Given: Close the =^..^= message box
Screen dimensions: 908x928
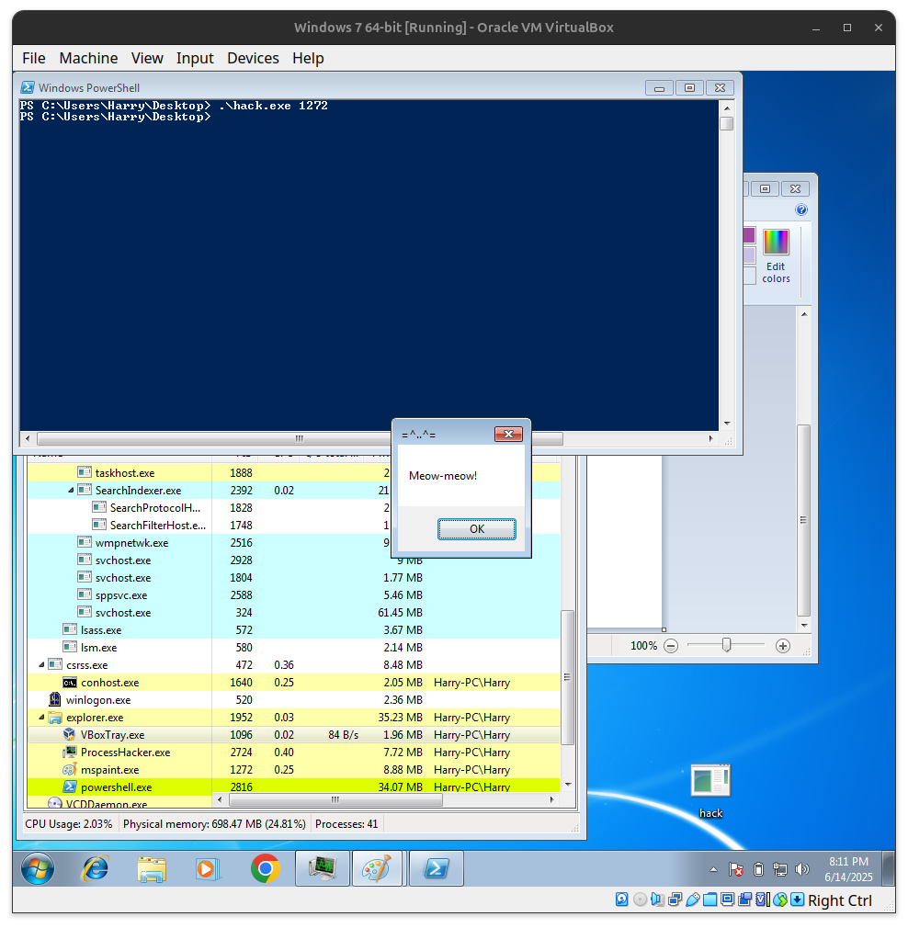Looking at the screenshot, I should coord(508,434).
